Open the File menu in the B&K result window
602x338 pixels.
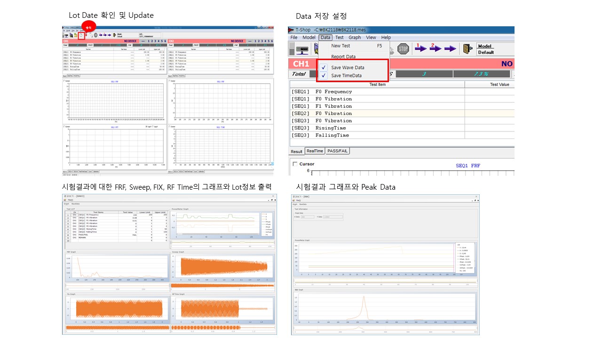point(298,200)
